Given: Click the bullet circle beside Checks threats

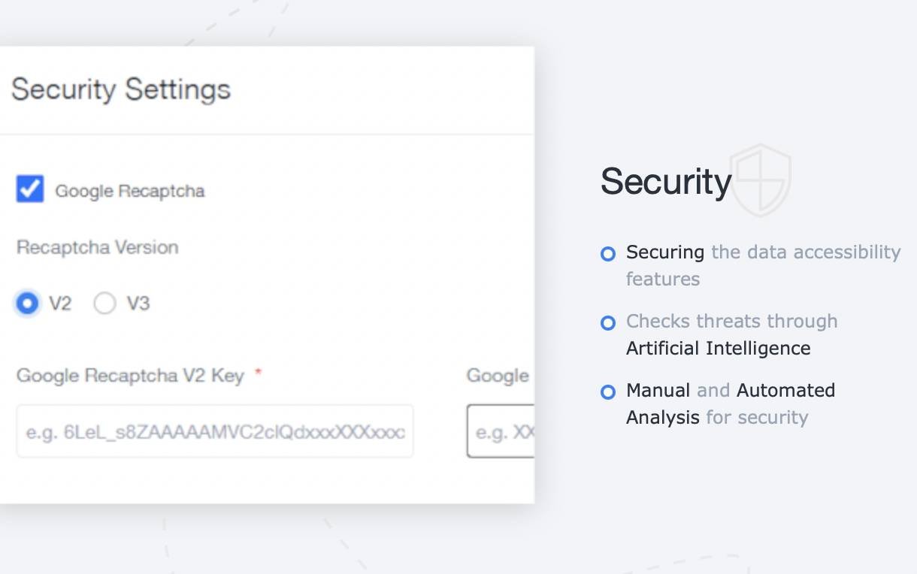Looking at the screenshot, I should tap(608, 323).
